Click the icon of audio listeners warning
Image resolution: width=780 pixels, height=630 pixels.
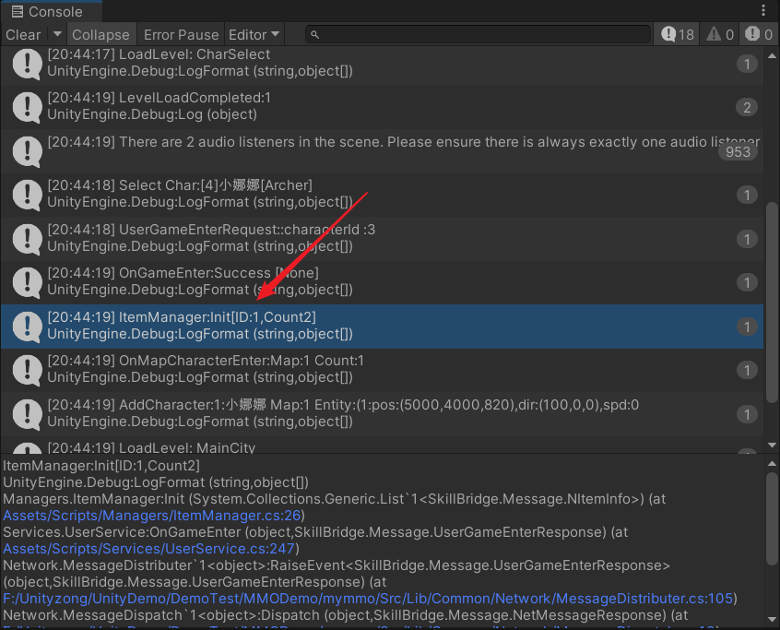26,150
